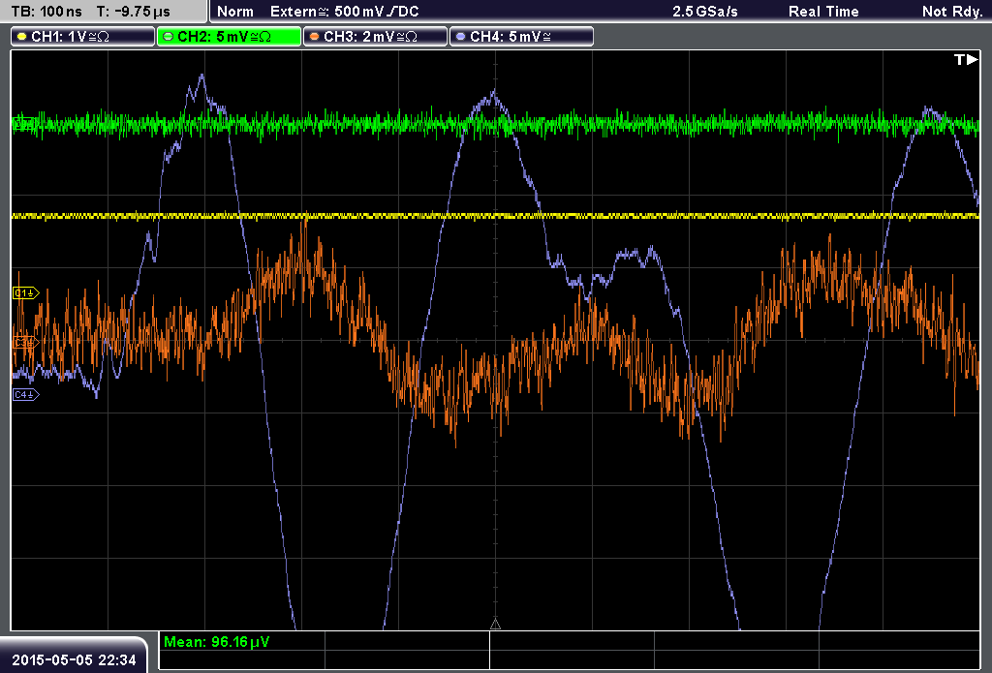Viewport: 992px width, 673px height.
Task: Click the green C2 ground level marker
Action: [26, 123]
